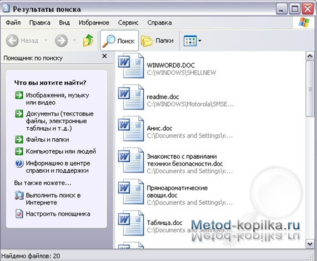Select the WINWORD8.DOC file icon

pos(131,66)
